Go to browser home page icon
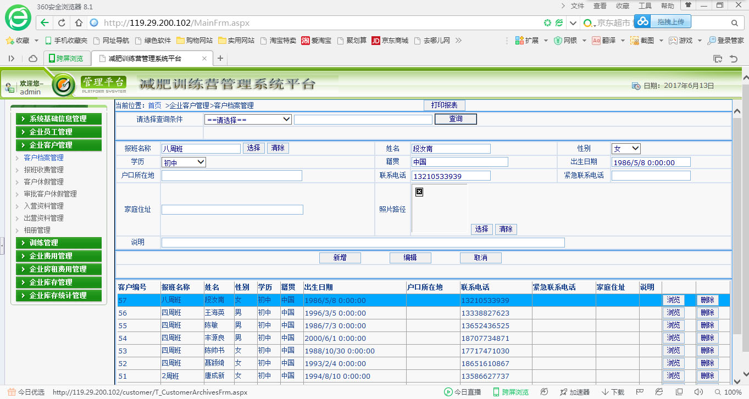The height and width of the screenshot is (399, 749). [79, 23]
